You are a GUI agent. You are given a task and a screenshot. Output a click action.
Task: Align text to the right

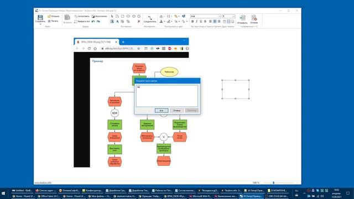click(x=219, y=22)
